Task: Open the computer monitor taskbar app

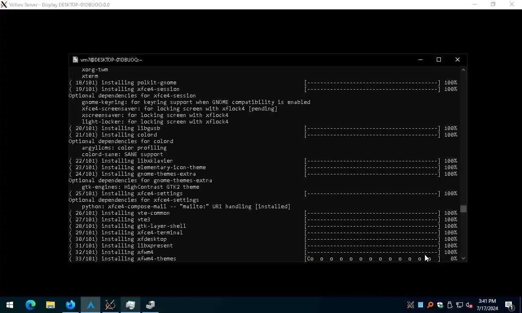Action: (x=130, y=305)
